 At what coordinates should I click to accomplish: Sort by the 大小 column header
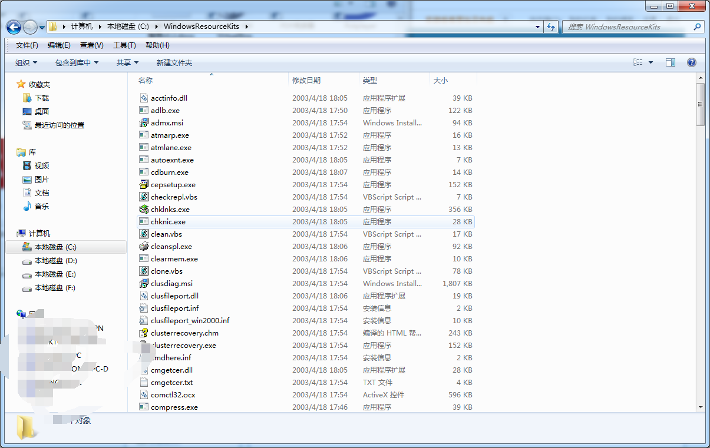point(440,80)
